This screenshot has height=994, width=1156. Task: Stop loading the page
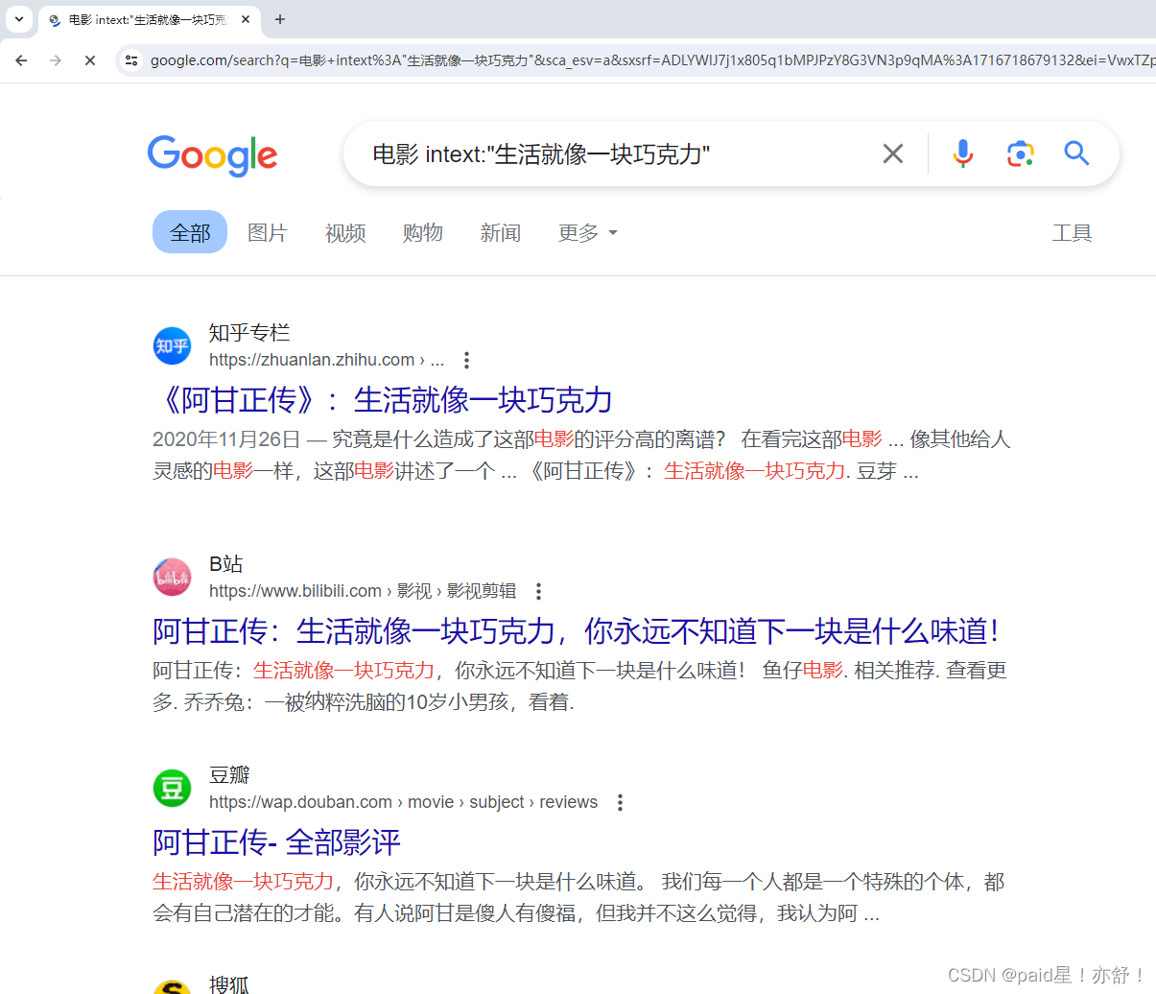pos(90,60)
